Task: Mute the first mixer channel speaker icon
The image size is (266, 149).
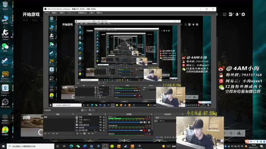Action: (145, 122)
